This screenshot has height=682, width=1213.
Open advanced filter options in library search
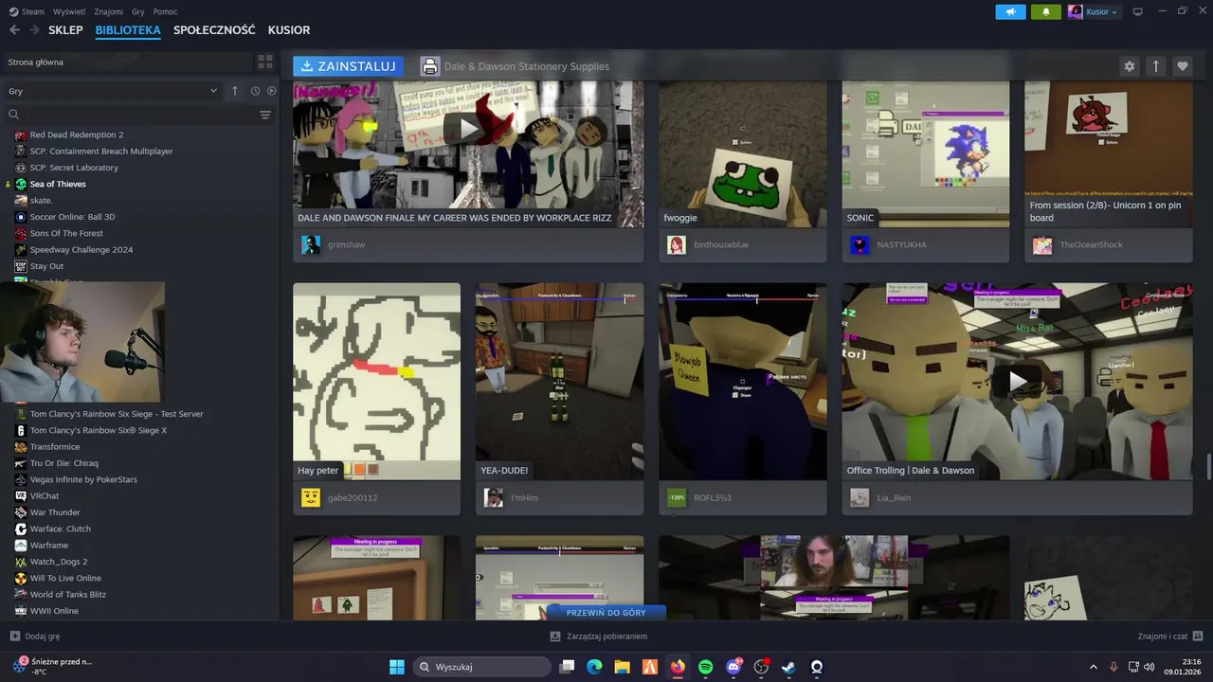click(265, 115)
